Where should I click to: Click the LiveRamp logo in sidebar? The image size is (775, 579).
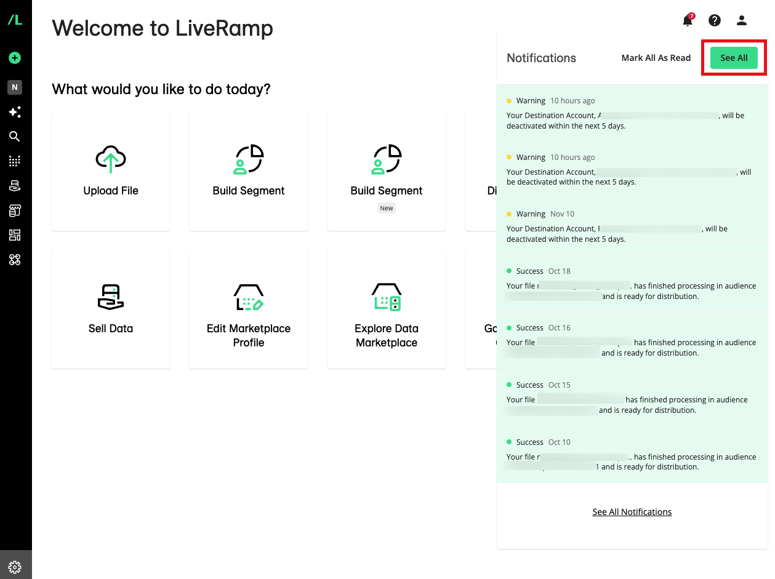click(15, 20)
